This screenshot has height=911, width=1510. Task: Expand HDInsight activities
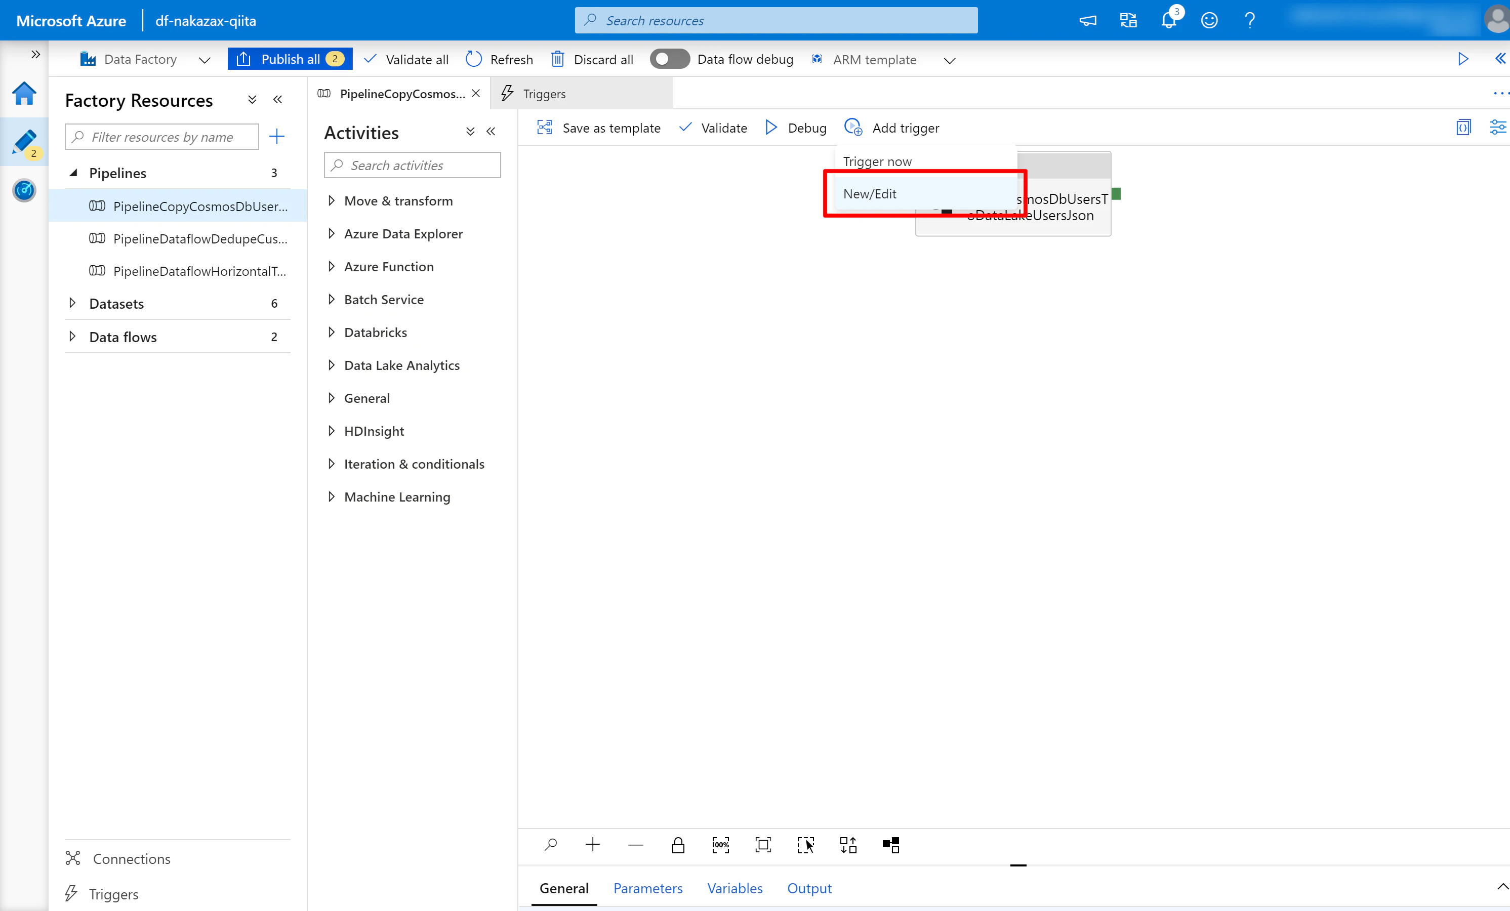tap(332, 431)
